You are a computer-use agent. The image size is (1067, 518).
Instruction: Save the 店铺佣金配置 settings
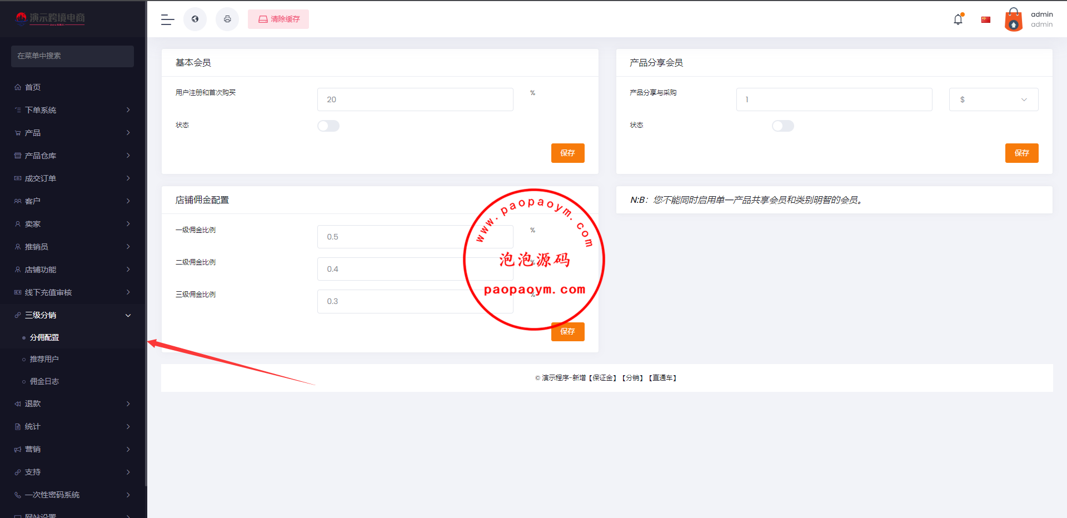567,332
